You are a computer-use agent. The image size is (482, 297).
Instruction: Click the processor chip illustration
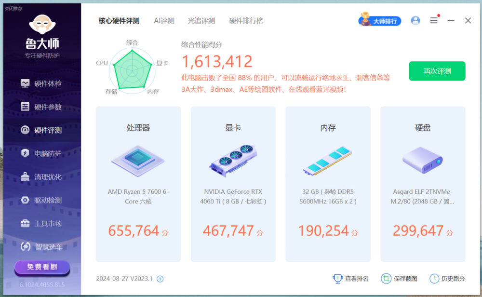[138, 161]
